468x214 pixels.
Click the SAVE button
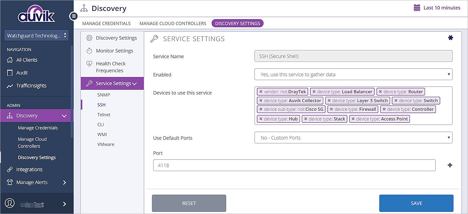[416, 203]
